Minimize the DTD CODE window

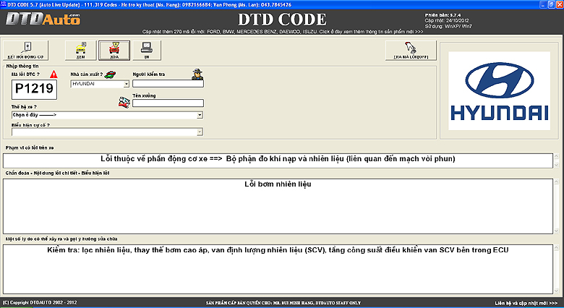tap(544, 4)
